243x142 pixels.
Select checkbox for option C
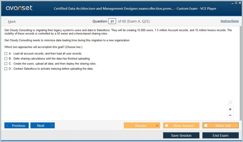point(6,63)
